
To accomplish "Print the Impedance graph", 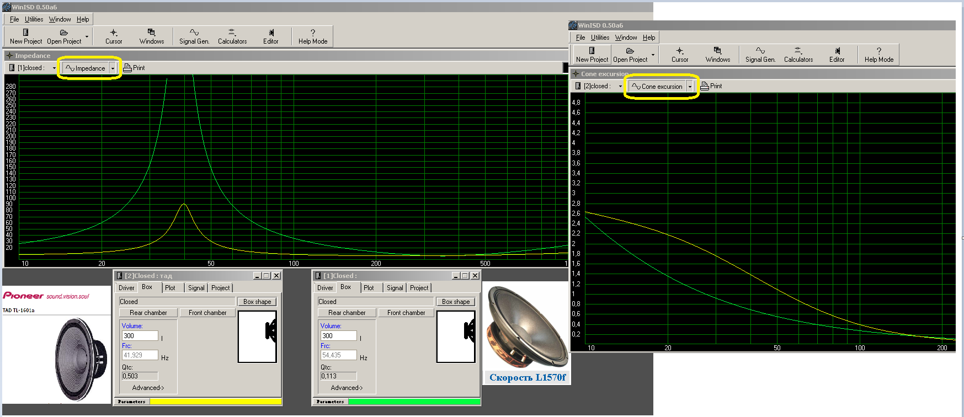I will pyautogui.click(x=134, y=68).
